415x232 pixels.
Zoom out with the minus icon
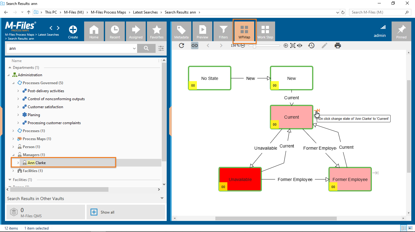coord(243,45)
